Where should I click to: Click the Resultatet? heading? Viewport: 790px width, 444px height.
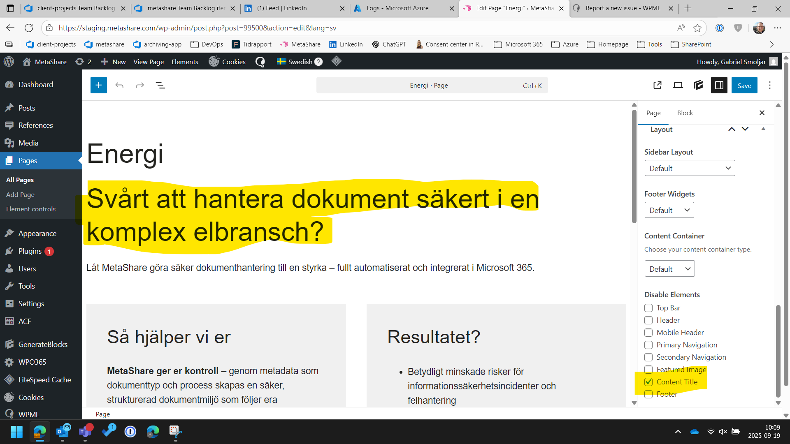tap(434, 337)
